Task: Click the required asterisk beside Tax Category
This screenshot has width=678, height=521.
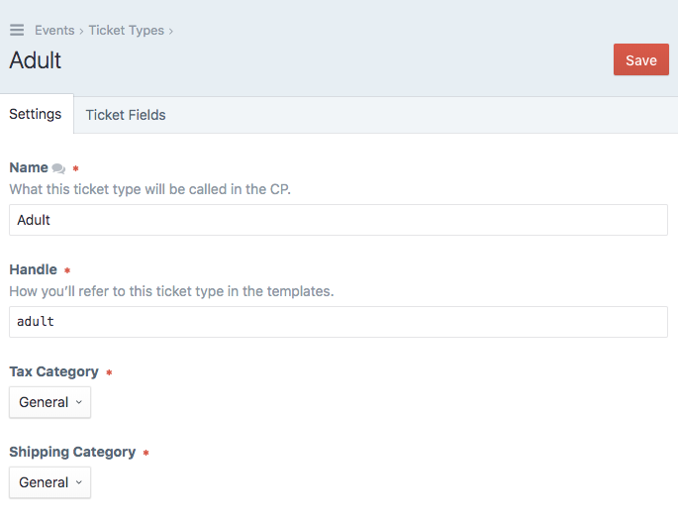Action: 109,372
